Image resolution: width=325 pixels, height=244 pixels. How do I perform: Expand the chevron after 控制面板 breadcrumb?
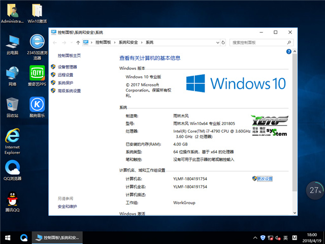click(115, 43)
